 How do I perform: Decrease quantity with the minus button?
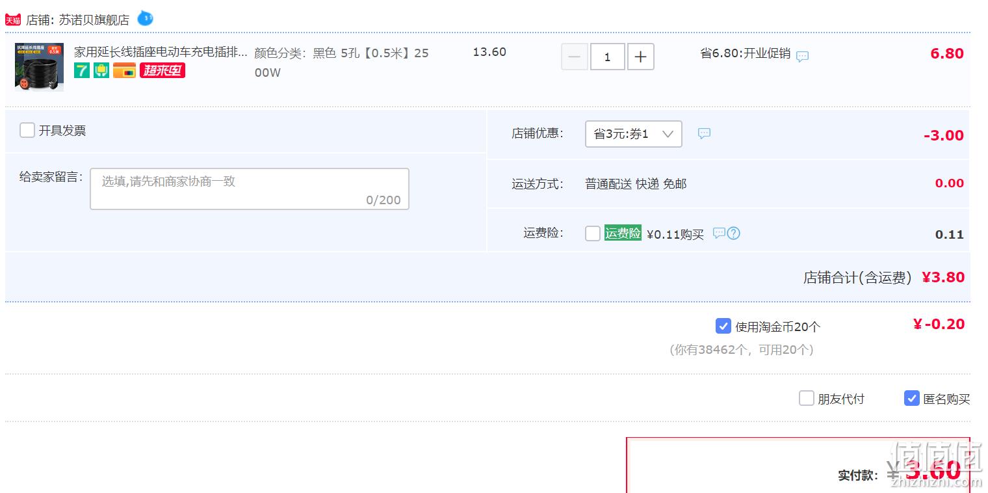tap(575, 57)
